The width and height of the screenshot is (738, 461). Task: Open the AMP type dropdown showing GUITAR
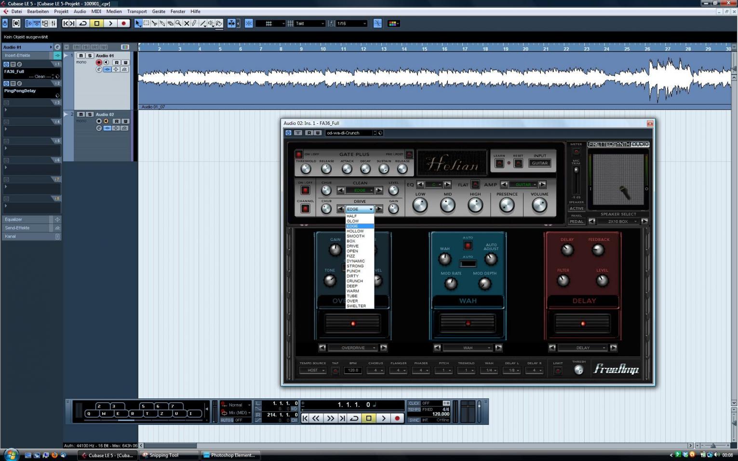[x=523, y=184]
